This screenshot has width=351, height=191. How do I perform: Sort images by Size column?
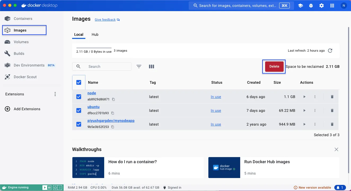coord(277,82)
